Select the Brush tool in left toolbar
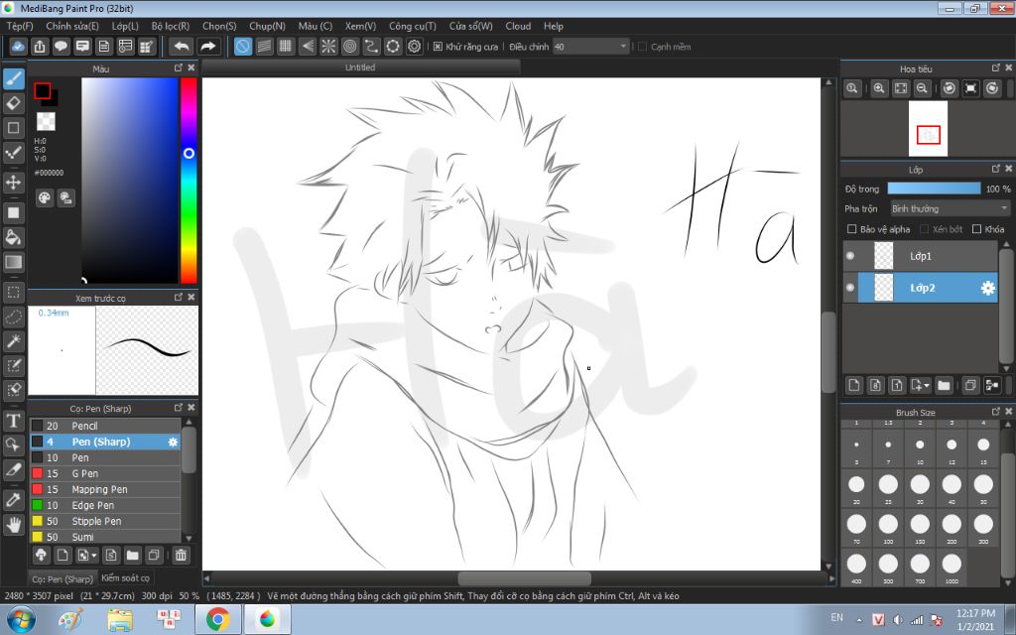The width and height of the screenshot is (1016, 635). click(x=14, y=79)
